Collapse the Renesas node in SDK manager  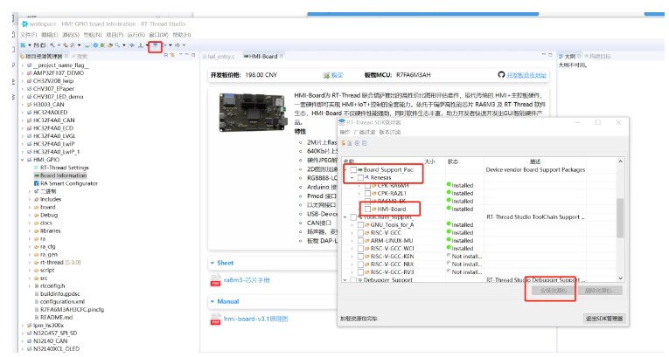click(352, 178)
